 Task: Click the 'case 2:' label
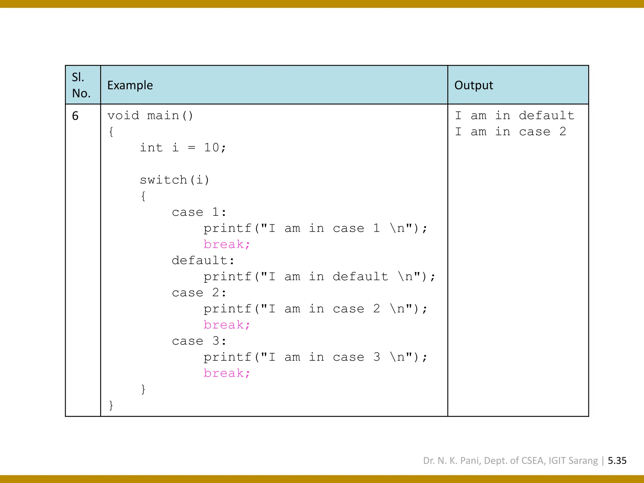pyautogui.click(x=199, y=292)
